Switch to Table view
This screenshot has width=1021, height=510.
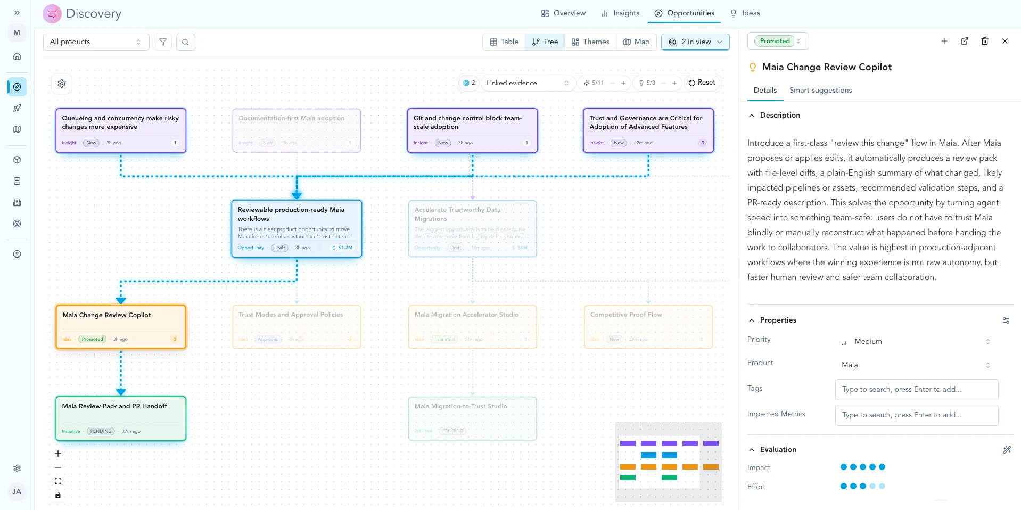point(504,42)
